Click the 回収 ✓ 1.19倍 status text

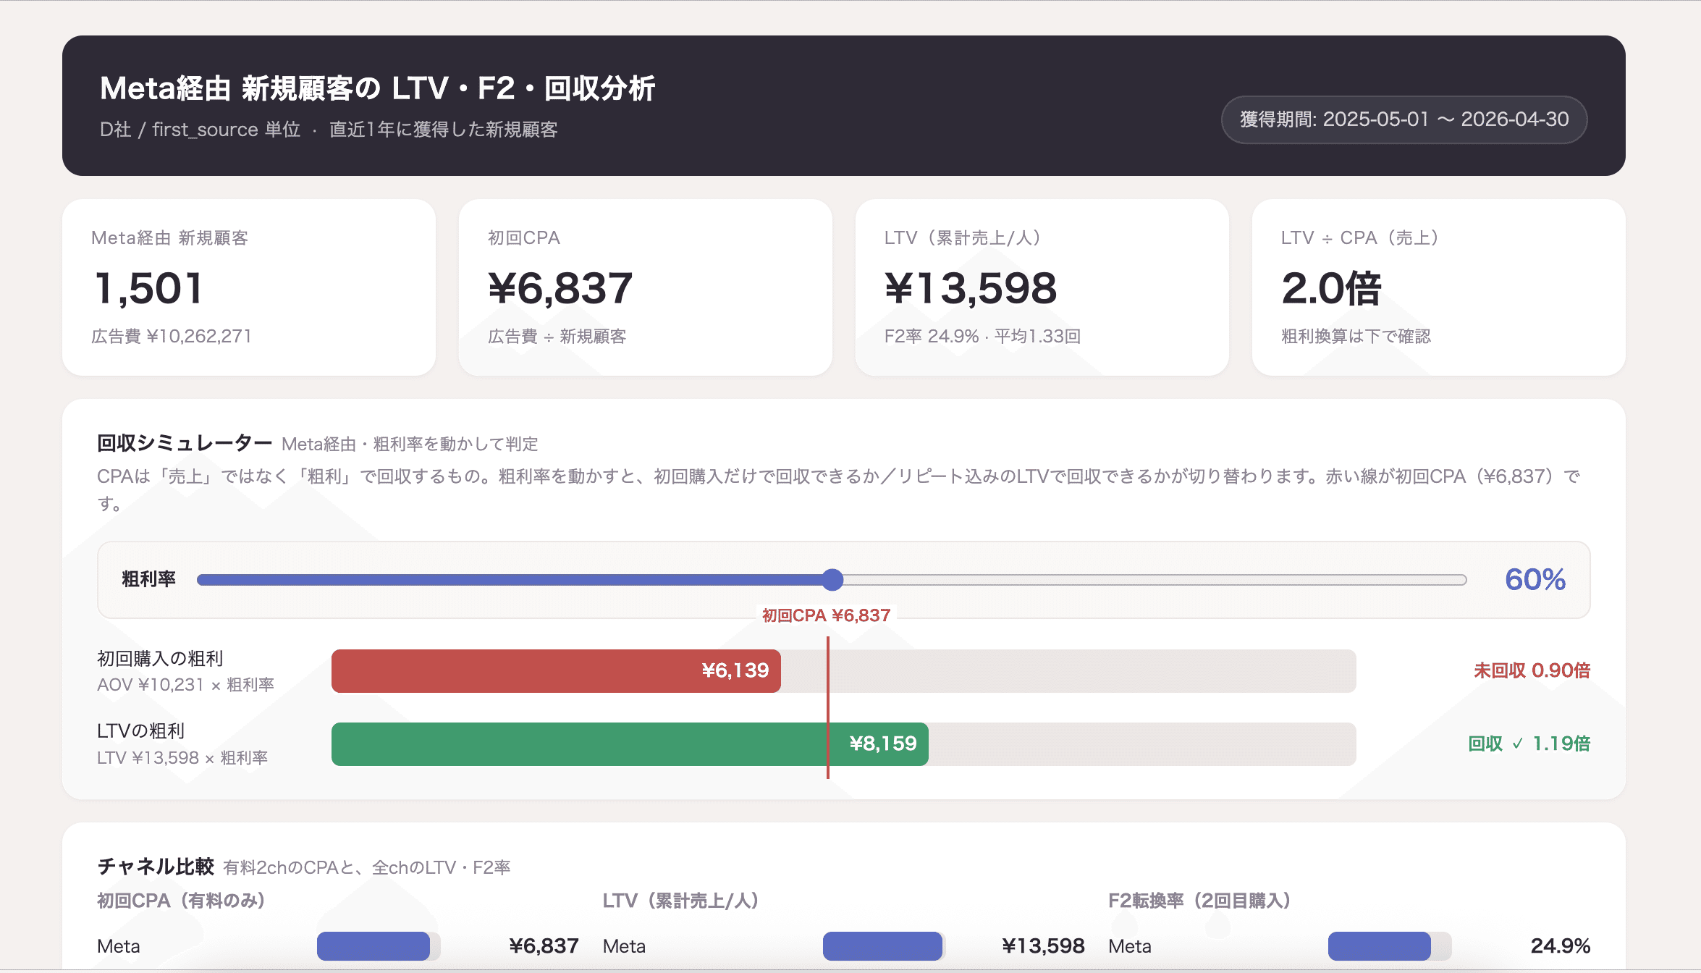pyautogui.click(x=1529, y=744)
